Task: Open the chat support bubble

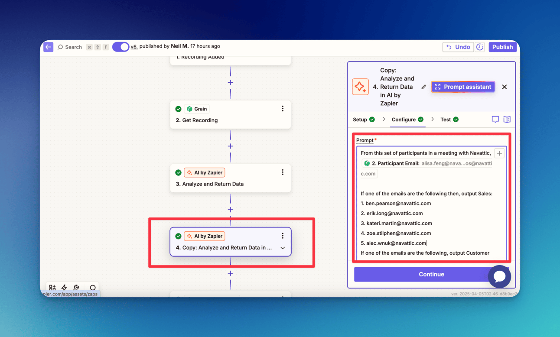Action: [499, 276]
